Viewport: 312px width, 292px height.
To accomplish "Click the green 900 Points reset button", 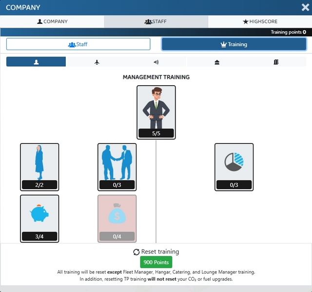I will [x=156, y=262].
